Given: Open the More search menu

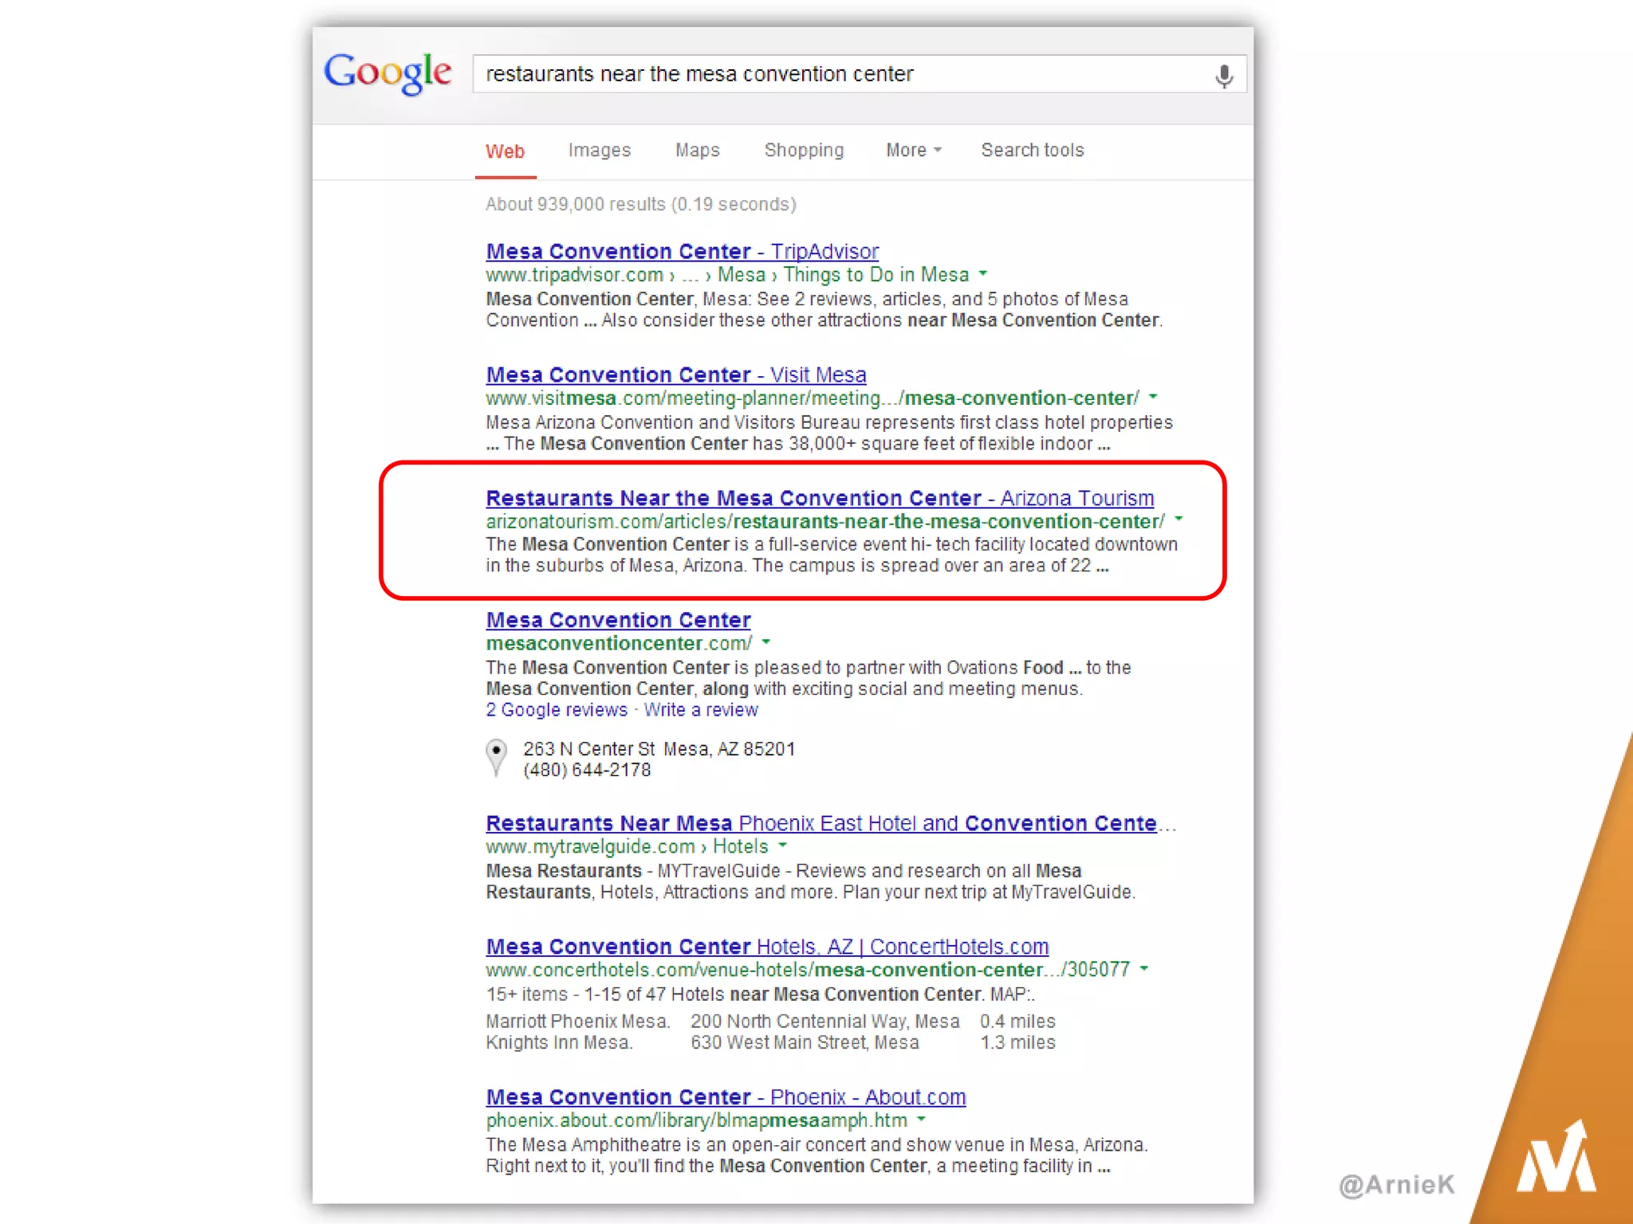Looking at the screenshot, I should click(913, 150).
